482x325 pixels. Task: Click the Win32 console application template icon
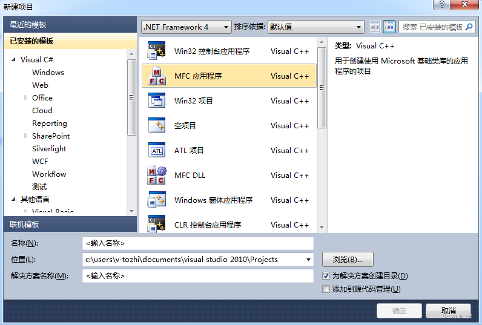click(x=157, y=51)
